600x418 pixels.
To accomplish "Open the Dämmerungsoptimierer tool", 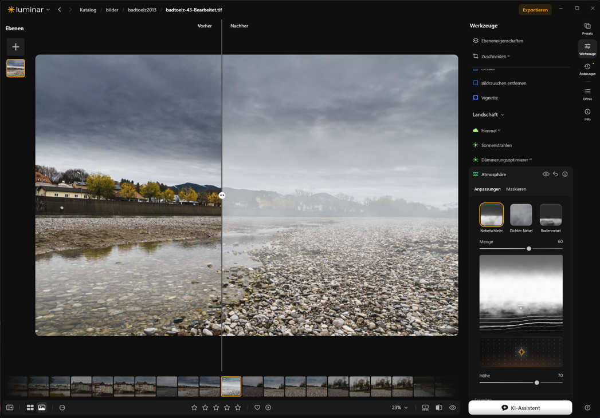I will [501, 160].
